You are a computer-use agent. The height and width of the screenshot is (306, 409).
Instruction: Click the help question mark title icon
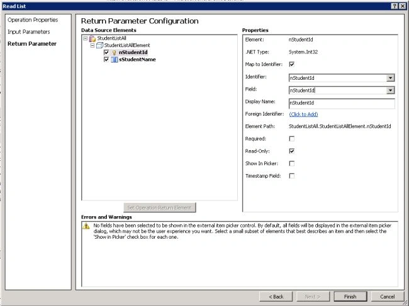(x=395, y=6)
